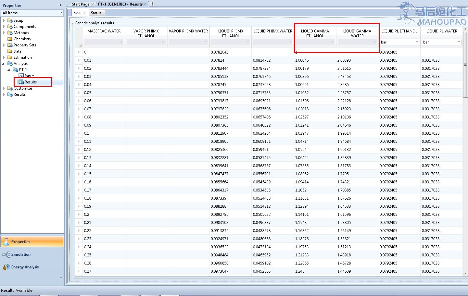
Task: Click the table select-all corner cell
Action: [79, 37]
